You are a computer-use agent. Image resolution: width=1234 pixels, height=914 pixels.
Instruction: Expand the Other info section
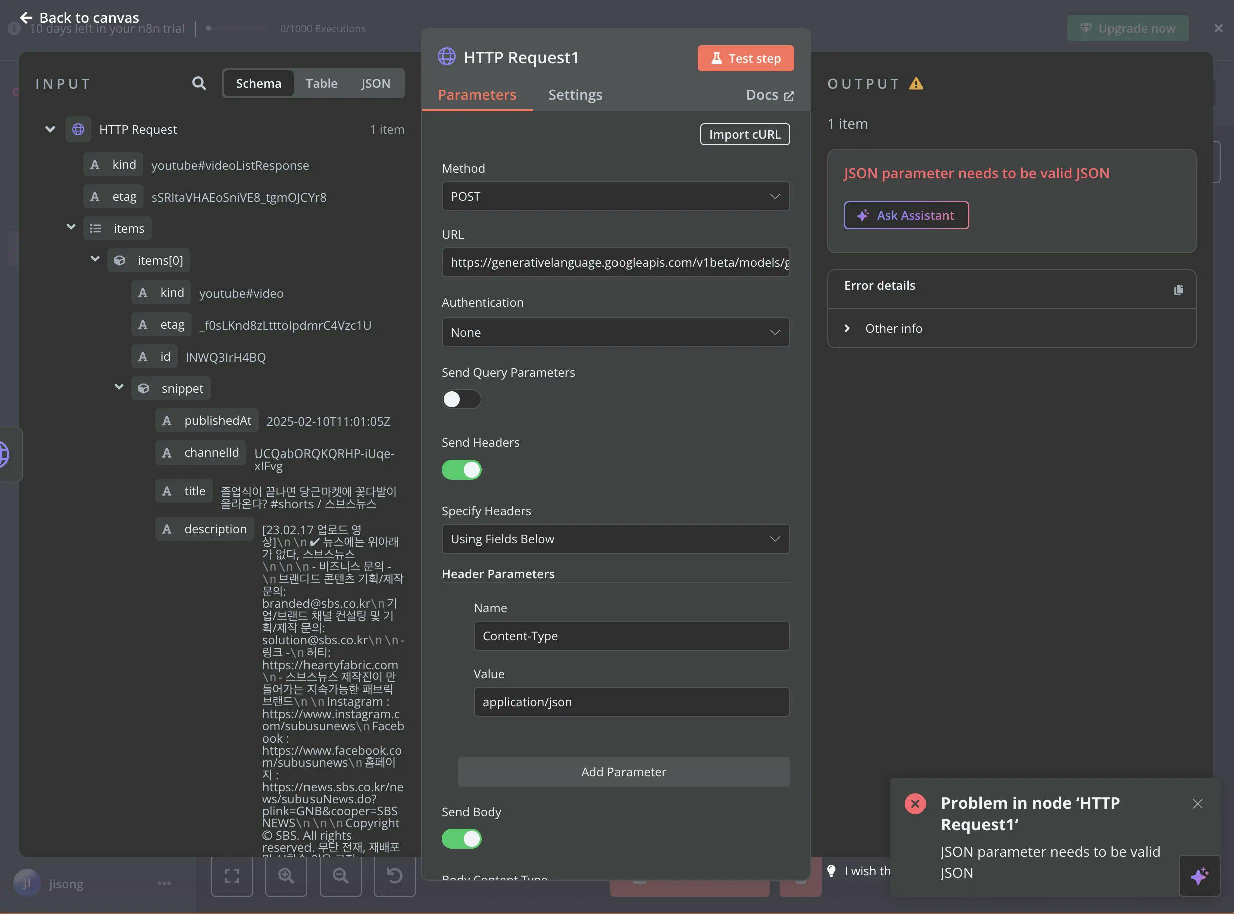point(893,329)
